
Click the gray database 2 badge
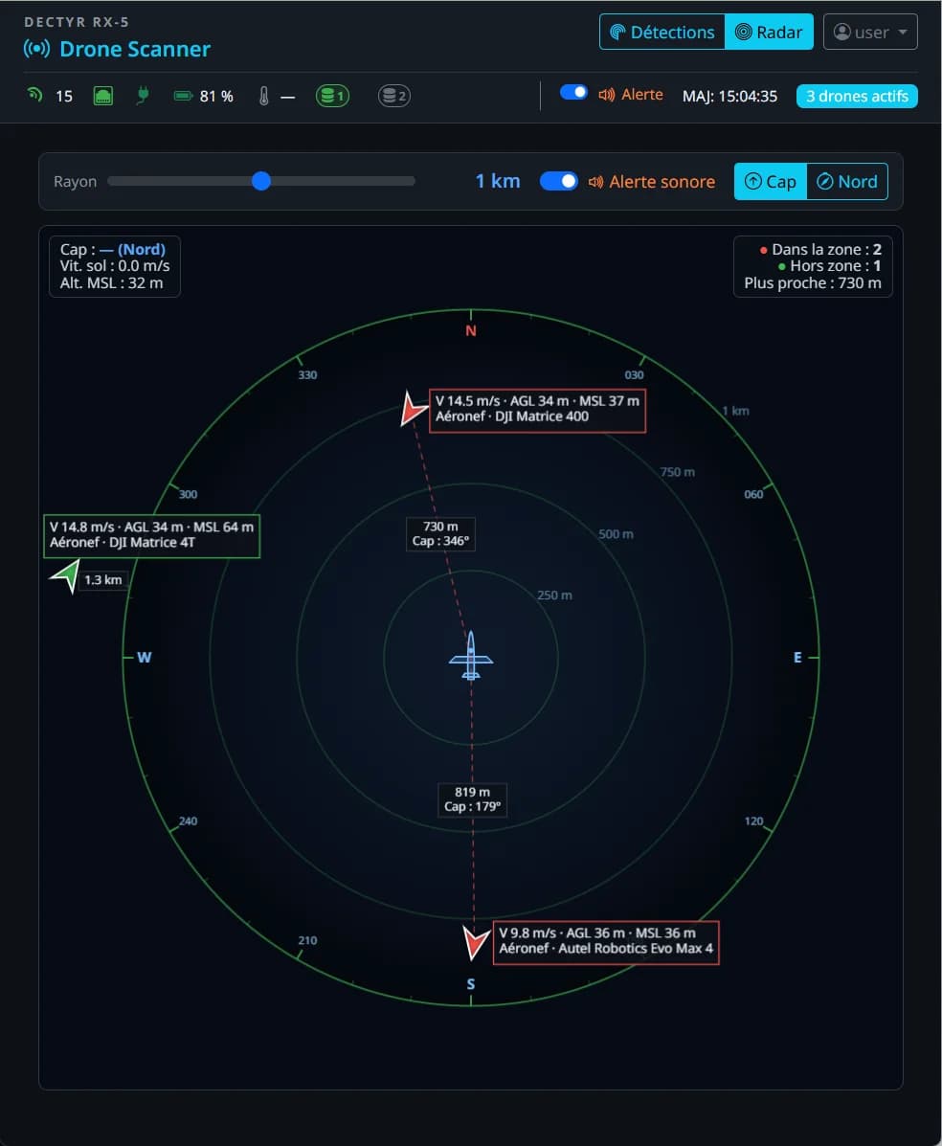coord(393,96)
